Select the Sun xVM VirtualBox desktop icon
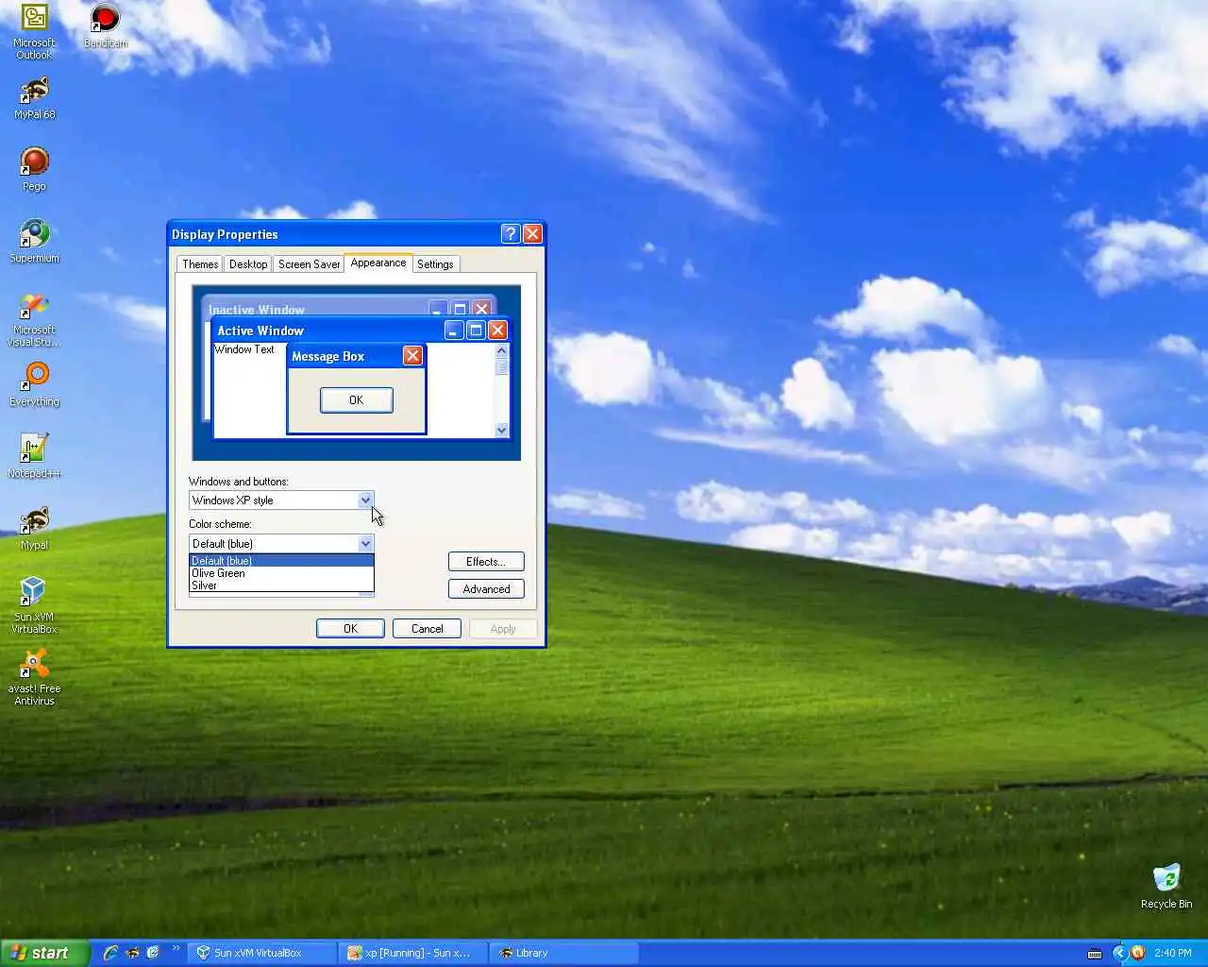This screenshot has width=1208, height=967. pyautogui.click(x=34, y=606)
